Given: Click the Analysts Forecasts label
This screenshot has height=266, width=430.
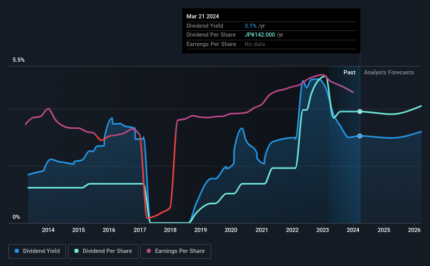Looking at the screenshot, I should click(389, 72).
